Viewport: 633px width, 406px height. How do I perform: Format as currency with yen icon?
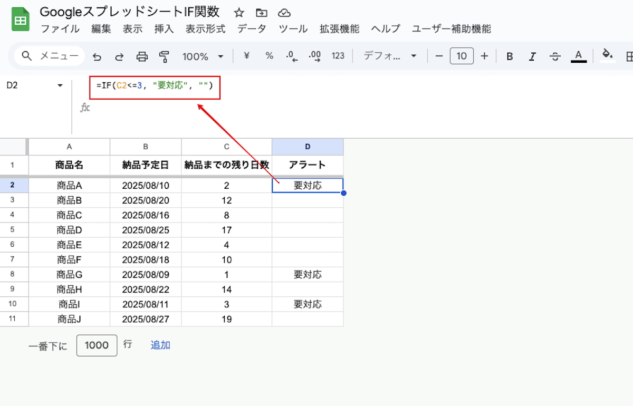pyautogui.click(x=246, y=56)
